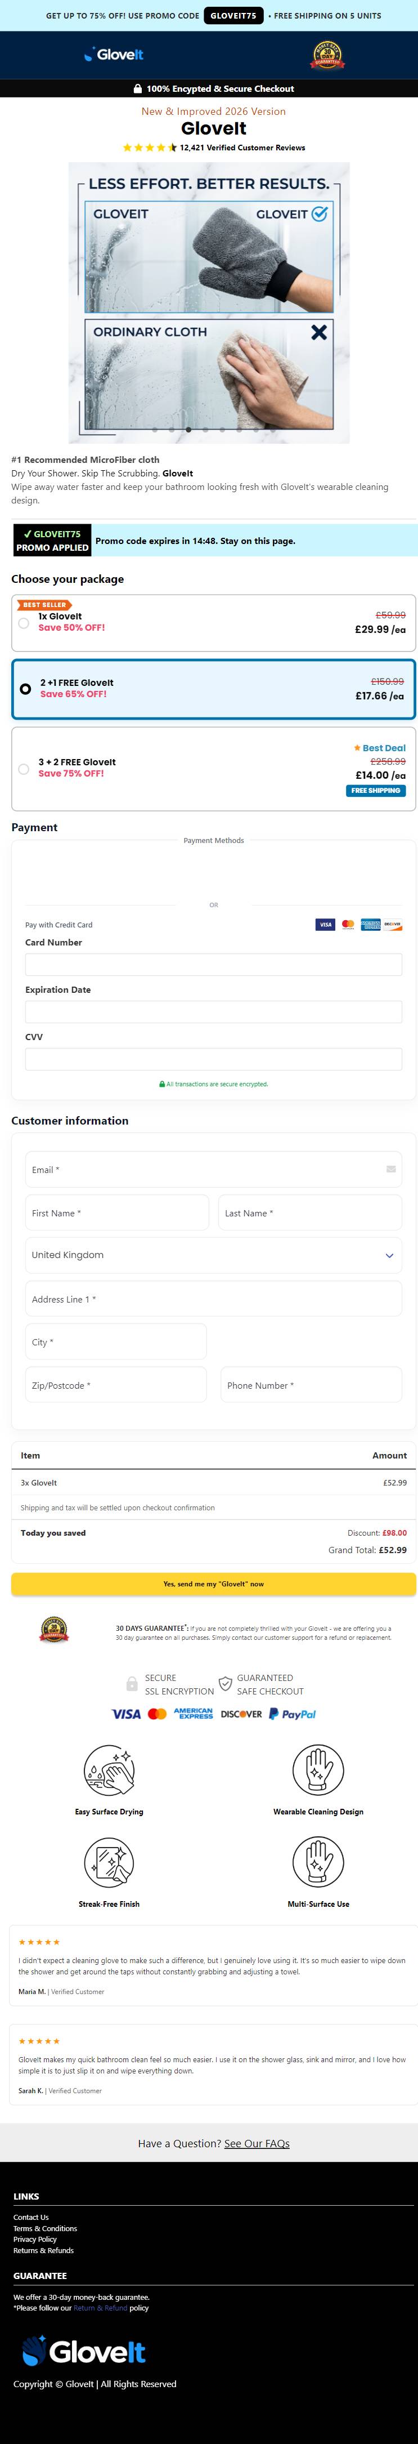Click the Mastercard icon beside Pay with Credit Card
This screenshot has height=2444, width=418.
pos(348,924)
